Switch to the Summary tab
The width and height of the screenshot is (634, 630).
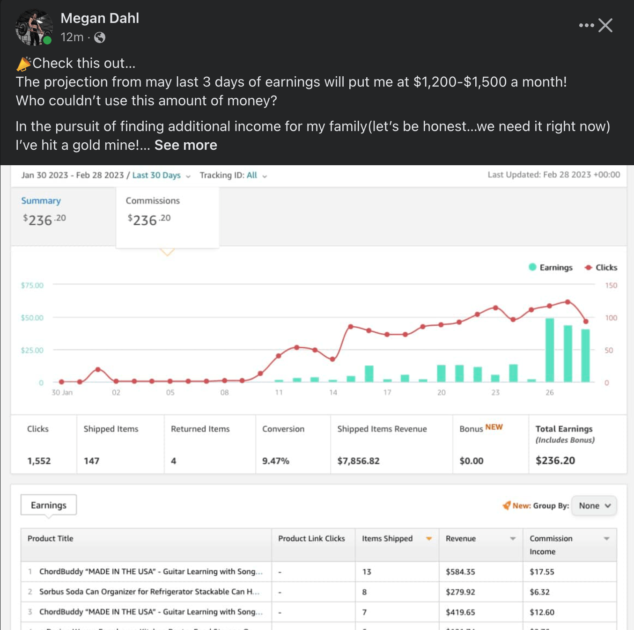click(41, 201)
